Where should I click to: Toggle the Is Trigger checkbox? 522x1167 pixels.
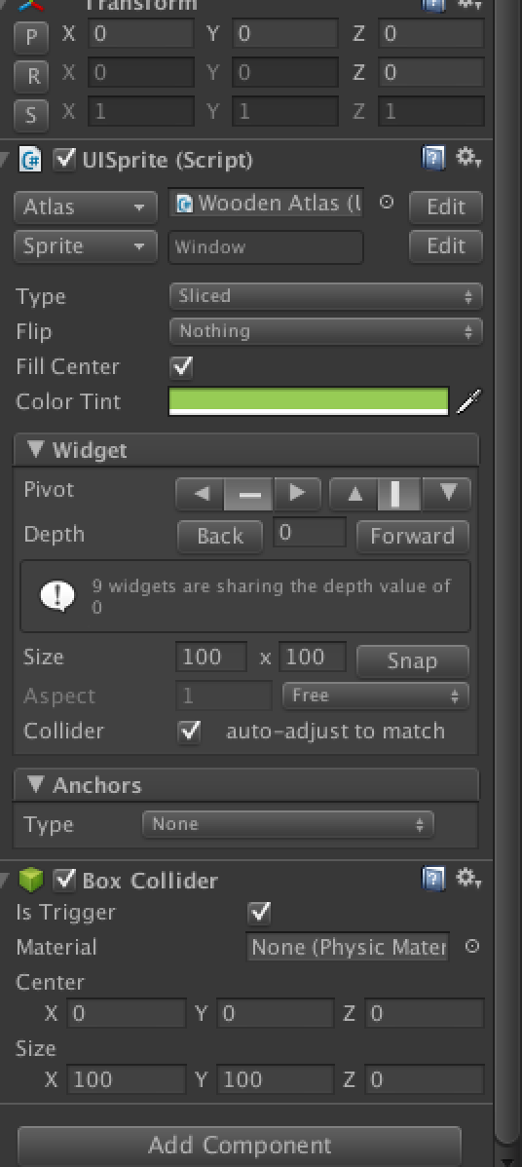259,912
